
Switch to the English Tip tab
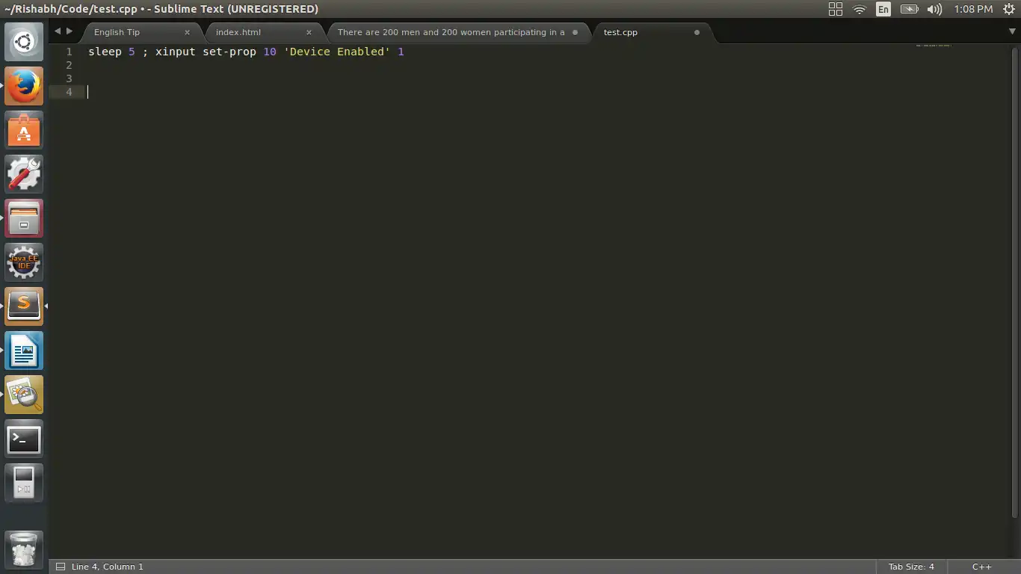point(139,32)
